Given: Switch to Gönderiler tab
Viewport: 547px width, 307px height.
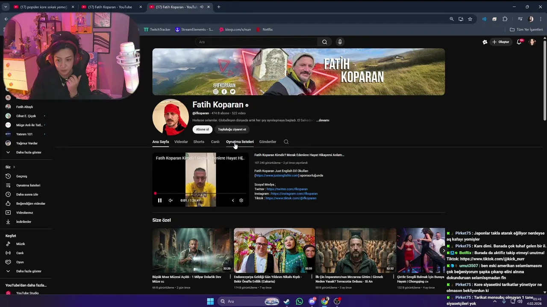Looking at the screenshot, I should tap(268, 142).
